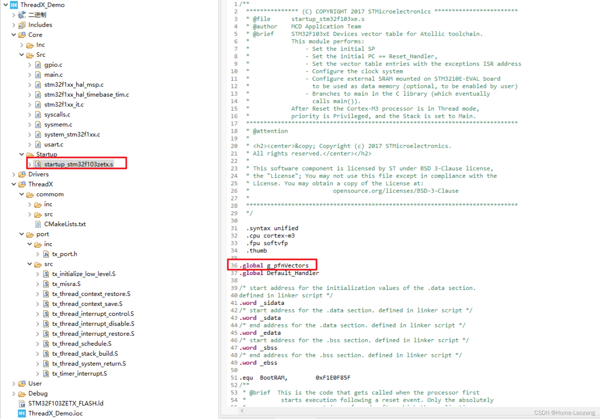Expand the User folder
The width and height of the screenshot is (600, 419).
tap(13, 383)
